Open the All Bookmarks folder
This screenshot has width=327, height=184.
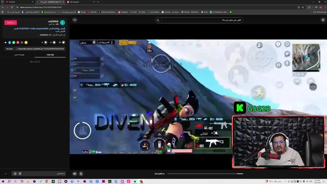(x=320, y=12)
